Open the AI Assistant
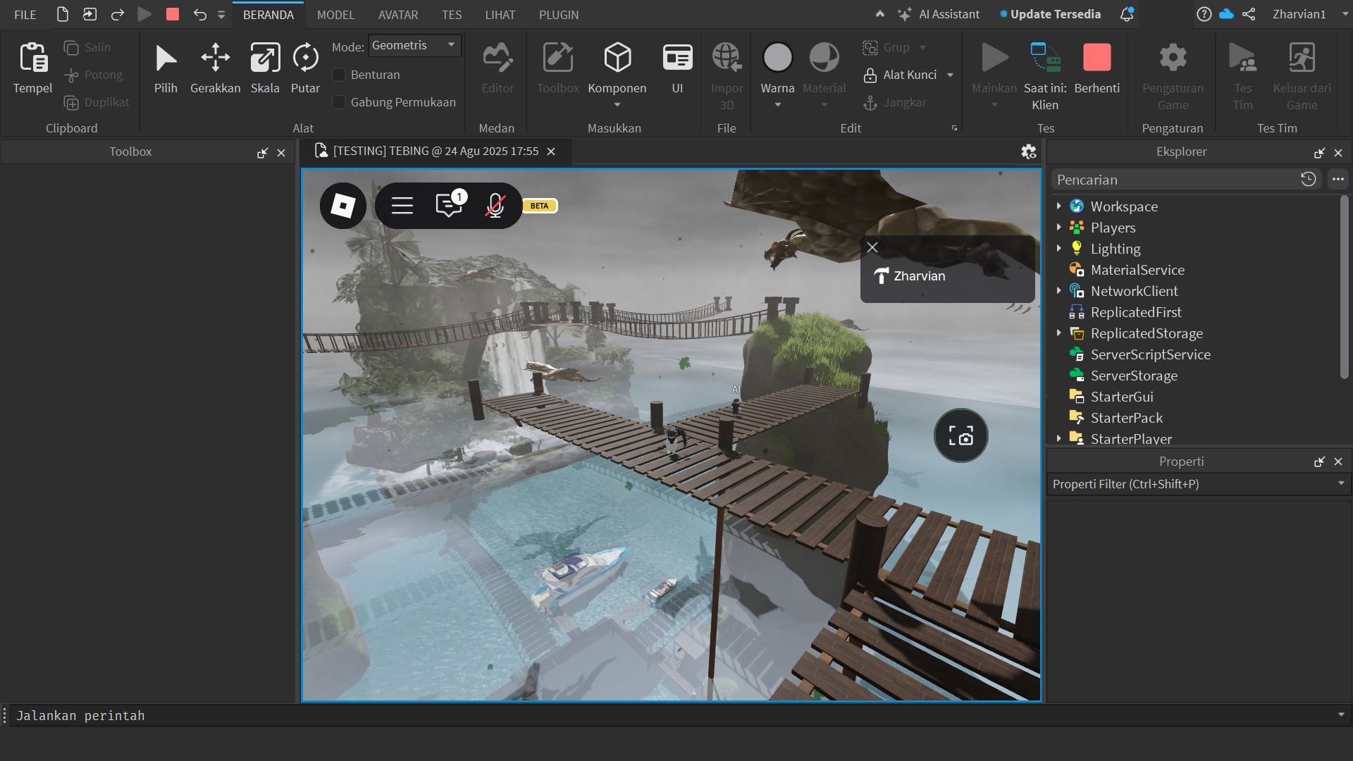 click(939, 14)
